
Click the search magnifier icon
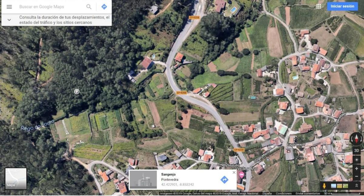(89, 7)
